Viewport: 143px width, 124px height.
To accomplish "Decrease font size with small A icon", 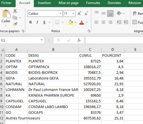I will [x=86, y=13].
